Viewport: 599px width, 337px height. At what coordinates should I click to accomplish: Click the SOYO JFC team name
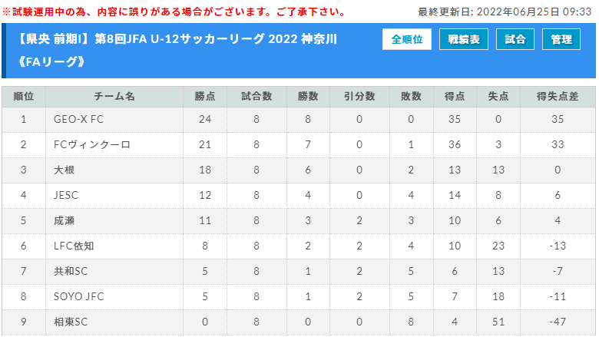tap(78, 296)
